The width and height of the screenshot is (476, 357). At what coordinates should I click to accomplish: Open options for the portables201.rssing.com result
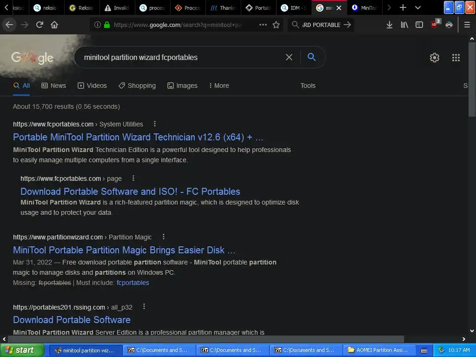(x=144, y=307)
